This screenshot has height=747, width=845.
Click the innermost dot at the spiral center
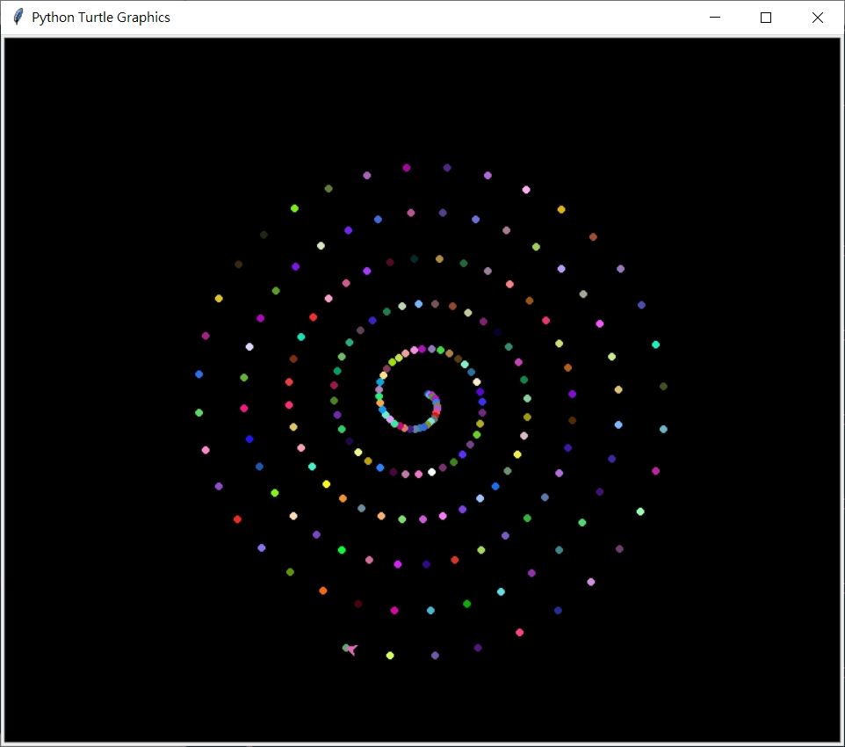429,394
